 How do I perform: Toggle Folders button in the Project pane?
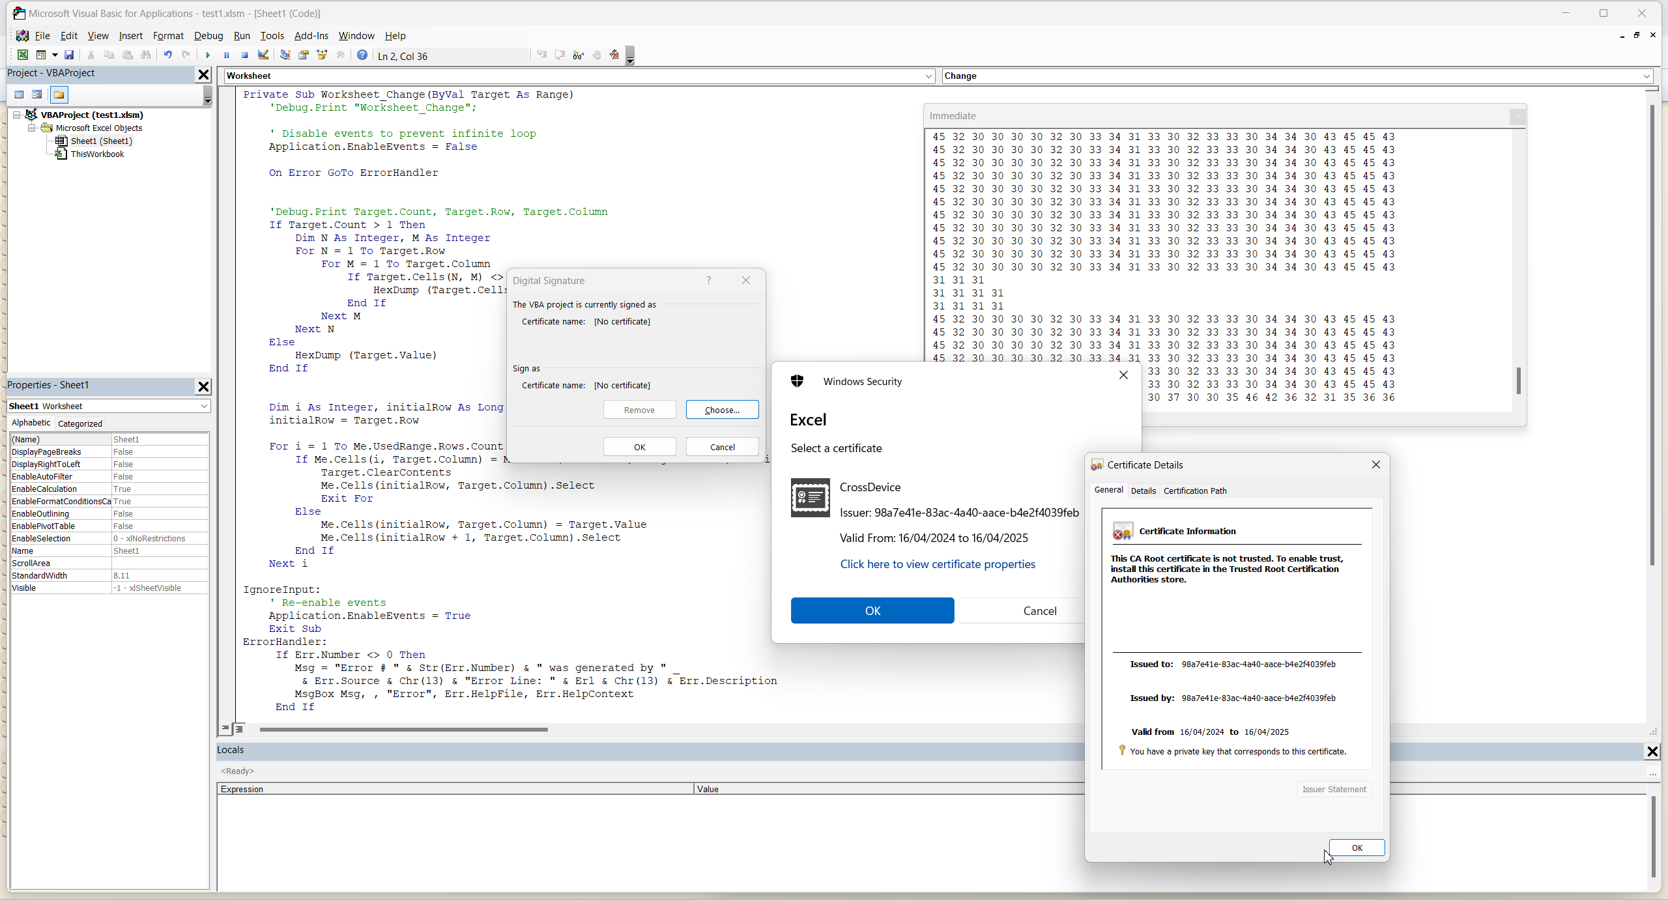point(59,95)
